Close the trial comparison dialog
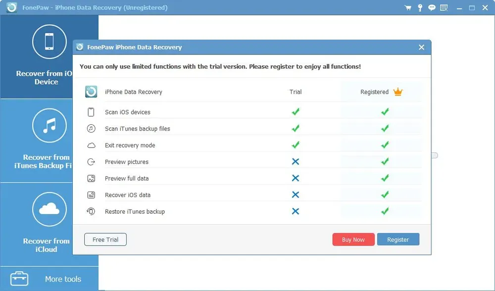Viewport: 495px width, 291px height. point(421,47)
